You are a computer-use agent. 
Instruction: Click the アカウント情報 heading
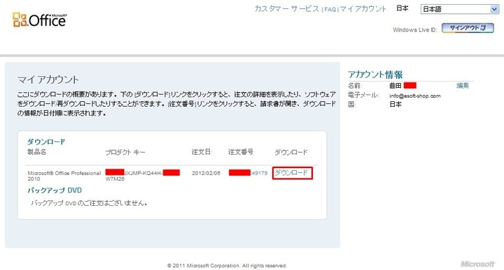coord(375,75)
